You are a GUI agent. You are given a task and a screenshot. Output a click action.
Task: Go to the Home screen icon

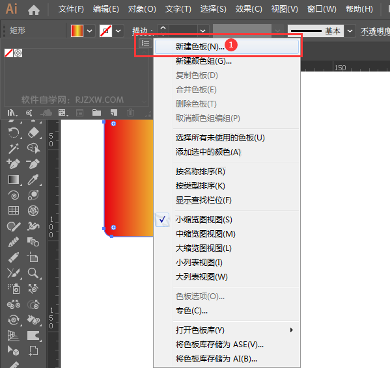pos(34,10)
